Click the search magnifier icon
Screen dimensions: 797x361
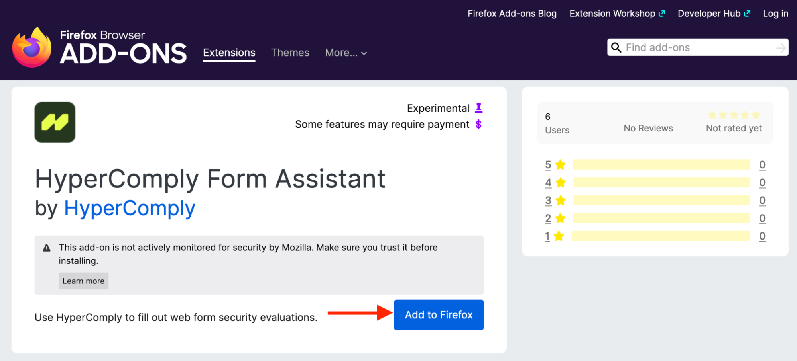pyautogui.click(x=616, y=47)
